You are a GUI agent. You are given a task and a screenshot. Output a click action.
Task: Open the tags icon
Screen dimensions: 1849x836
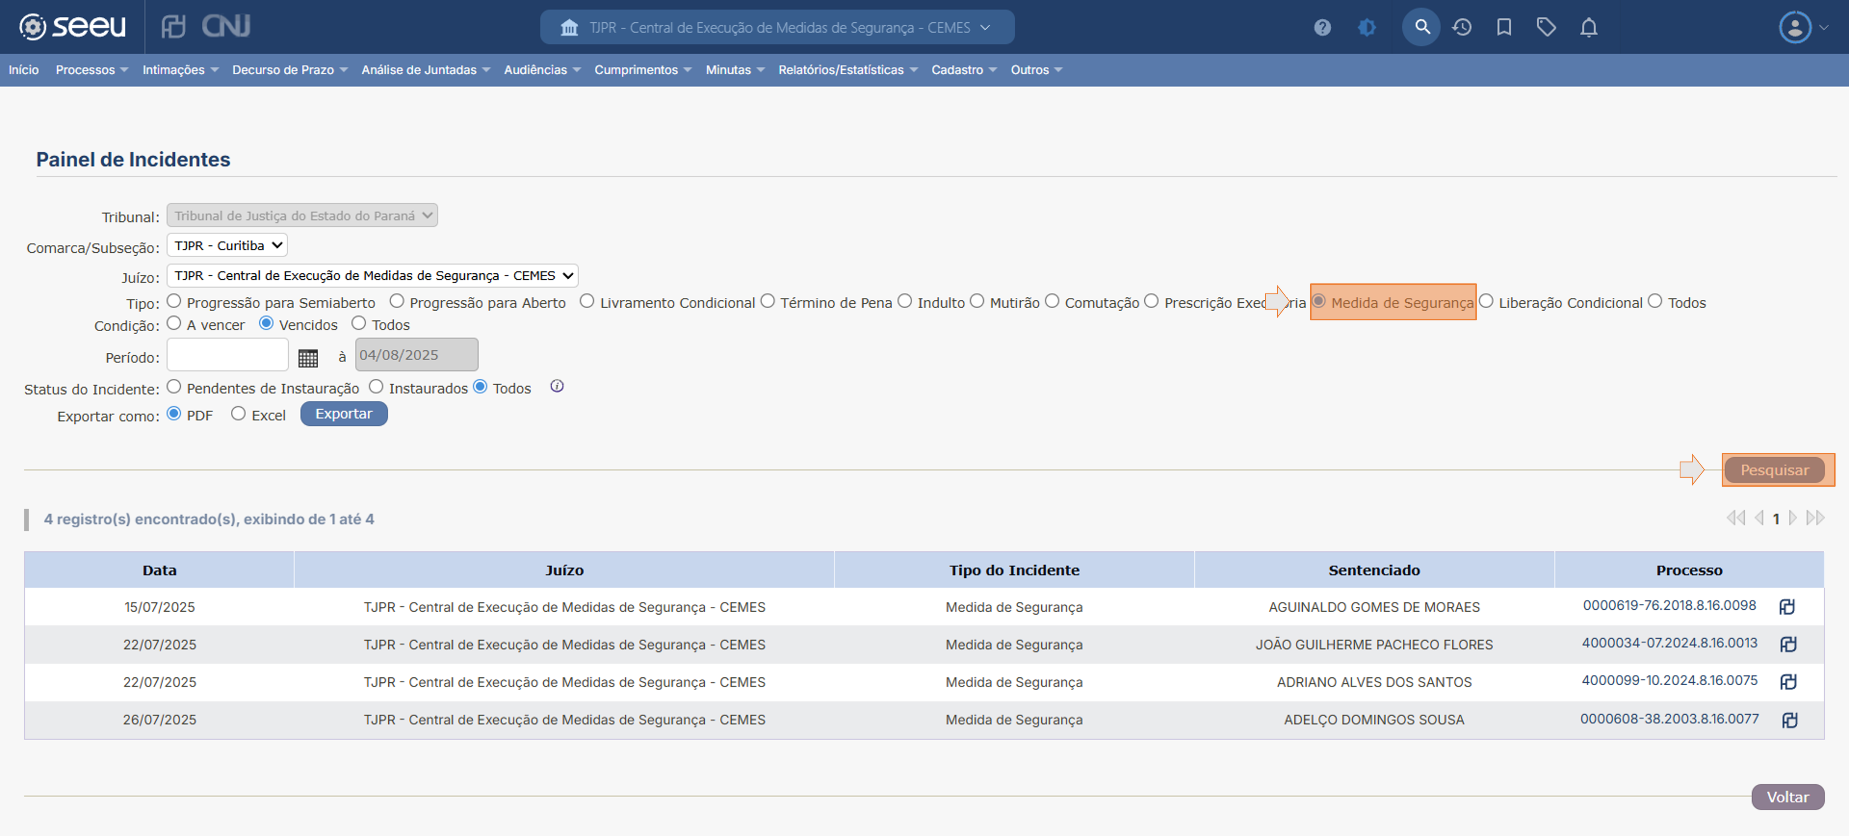click(x=1546, y=27)
